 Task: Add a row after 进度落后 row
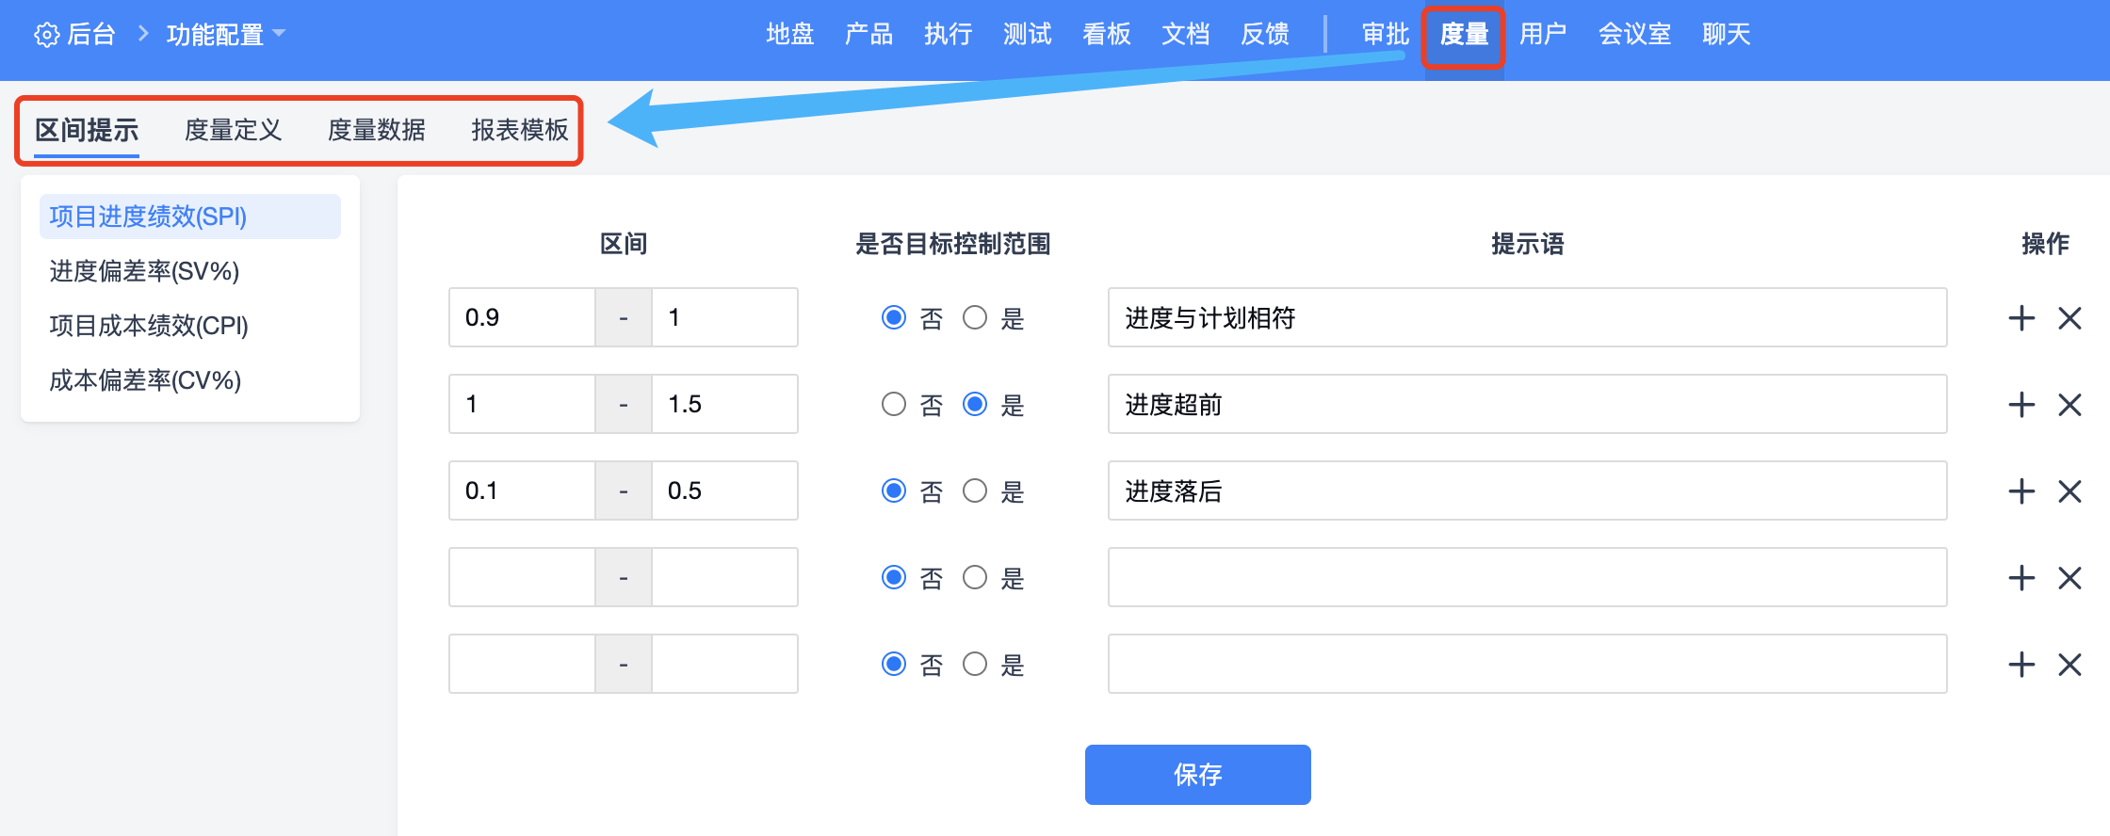tap(2021, 491)
